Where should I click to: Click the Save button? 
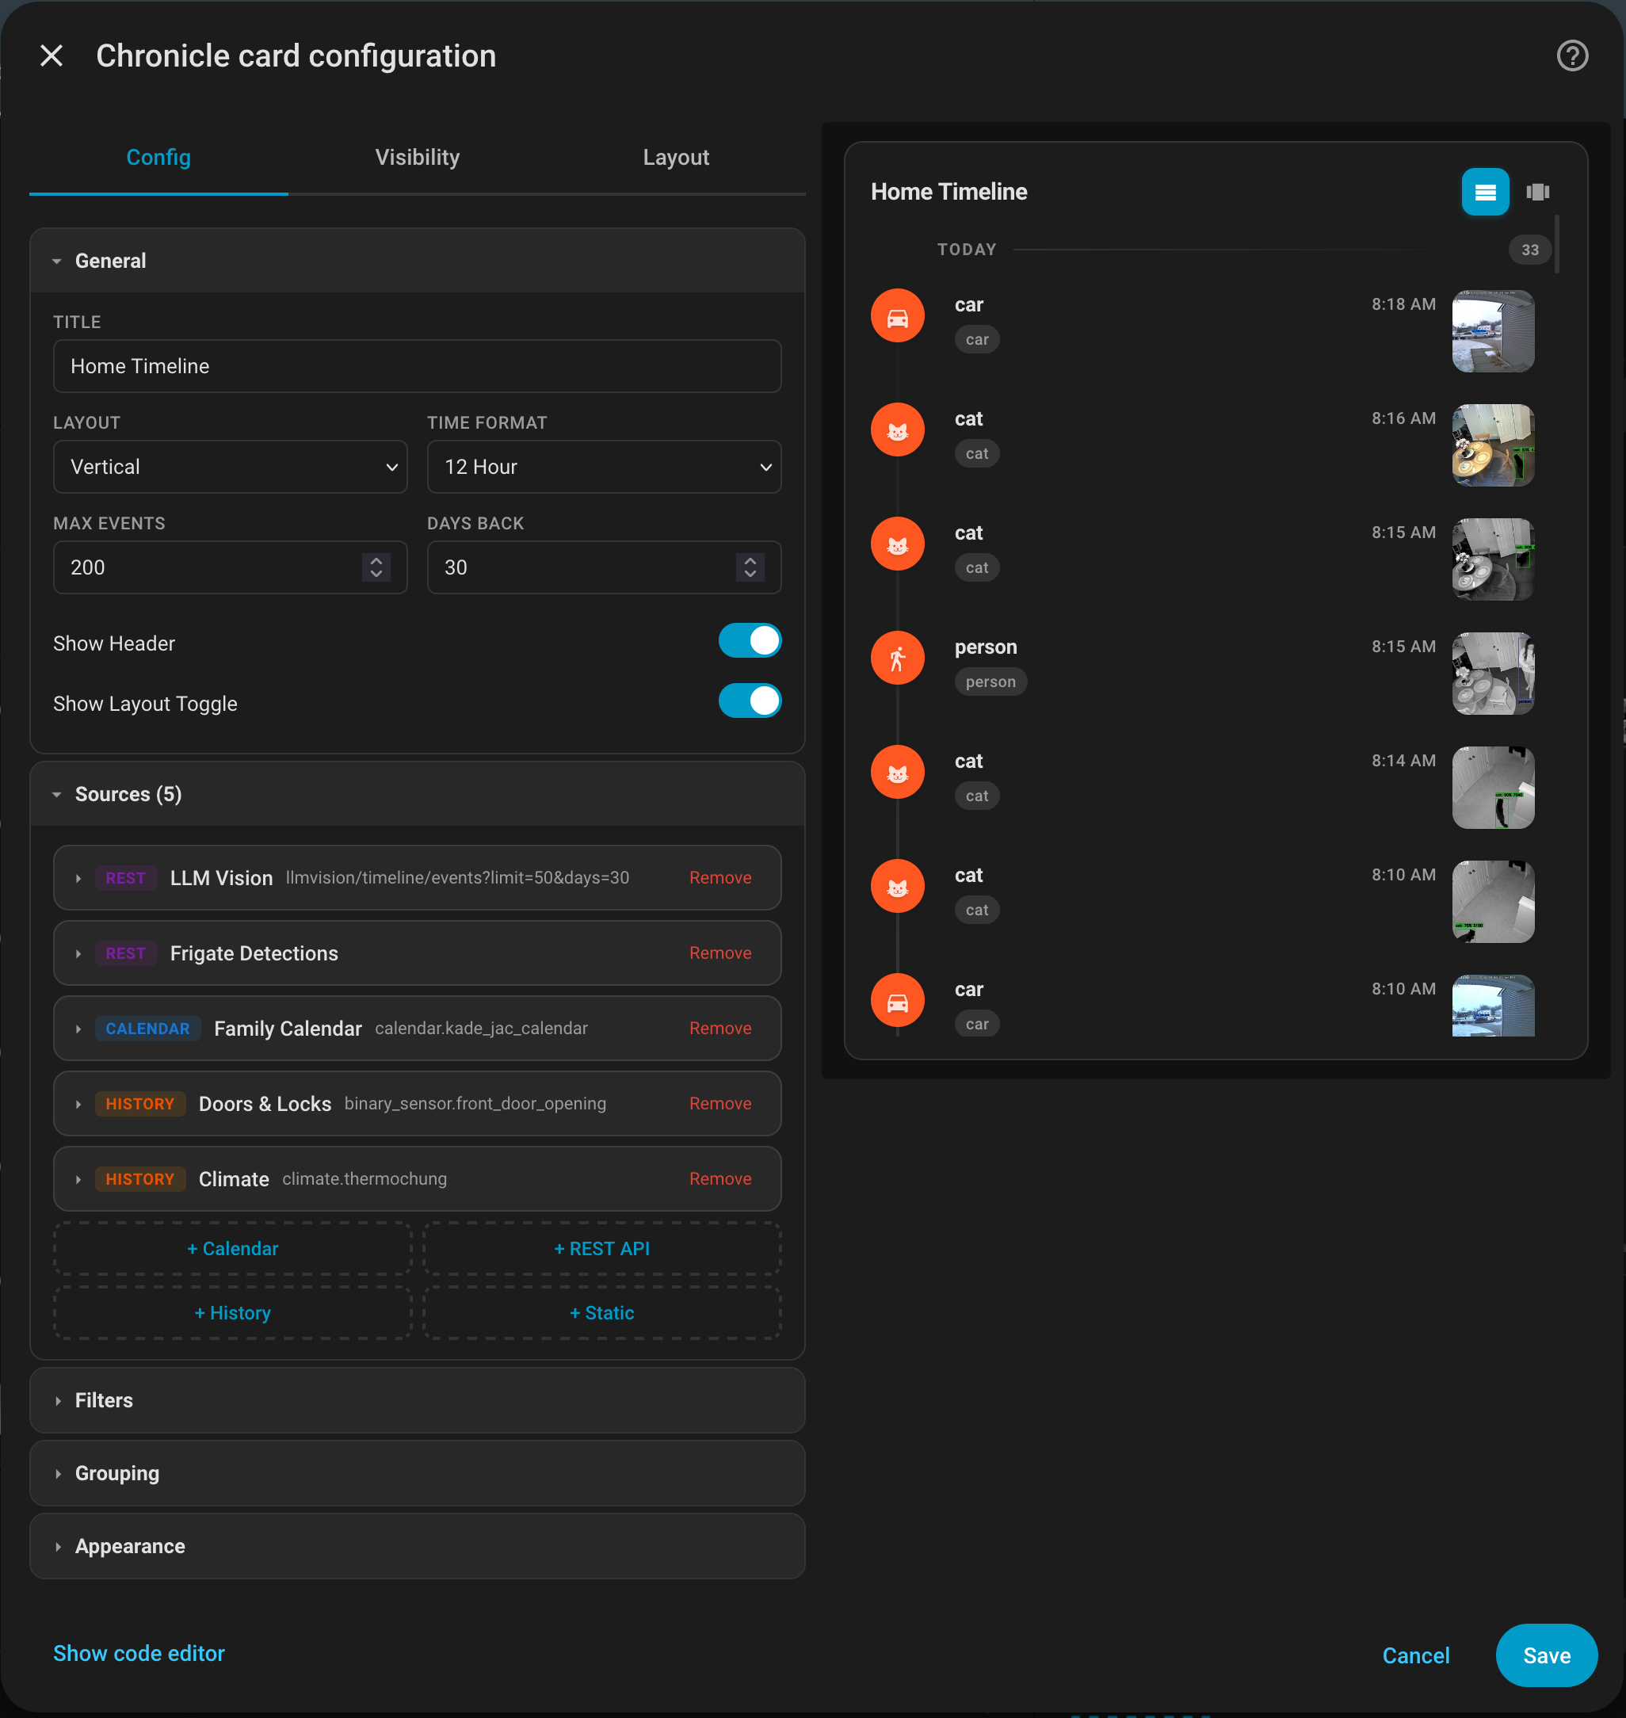(x=1546, y=1655)
